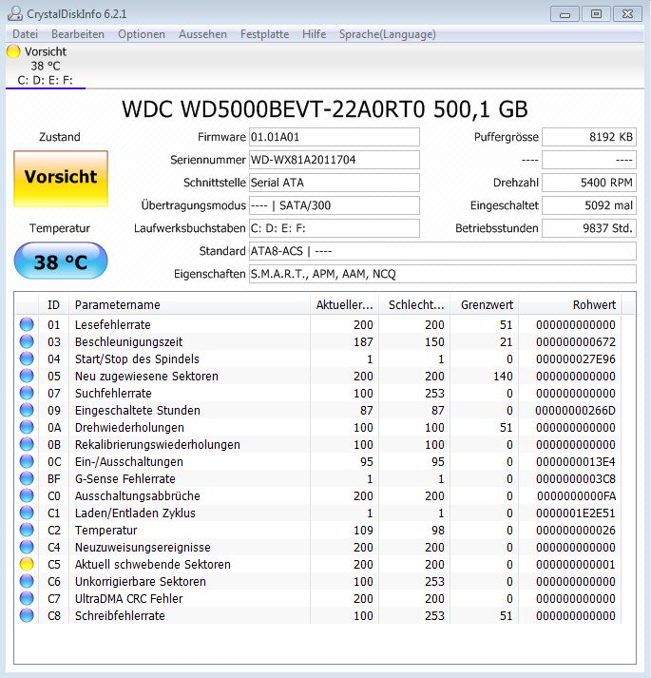Click the Drehzahl field 5400 RPM
This screenshot has height=678, width=651.
tap(589, 183)
